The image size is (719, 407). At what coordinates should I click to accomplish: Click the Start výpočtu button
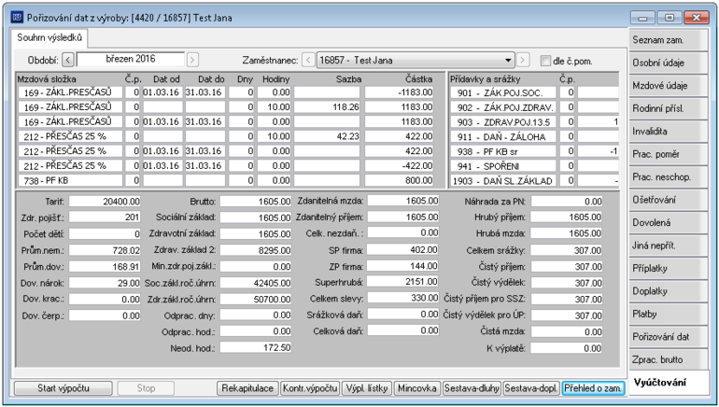pos(63,388)
